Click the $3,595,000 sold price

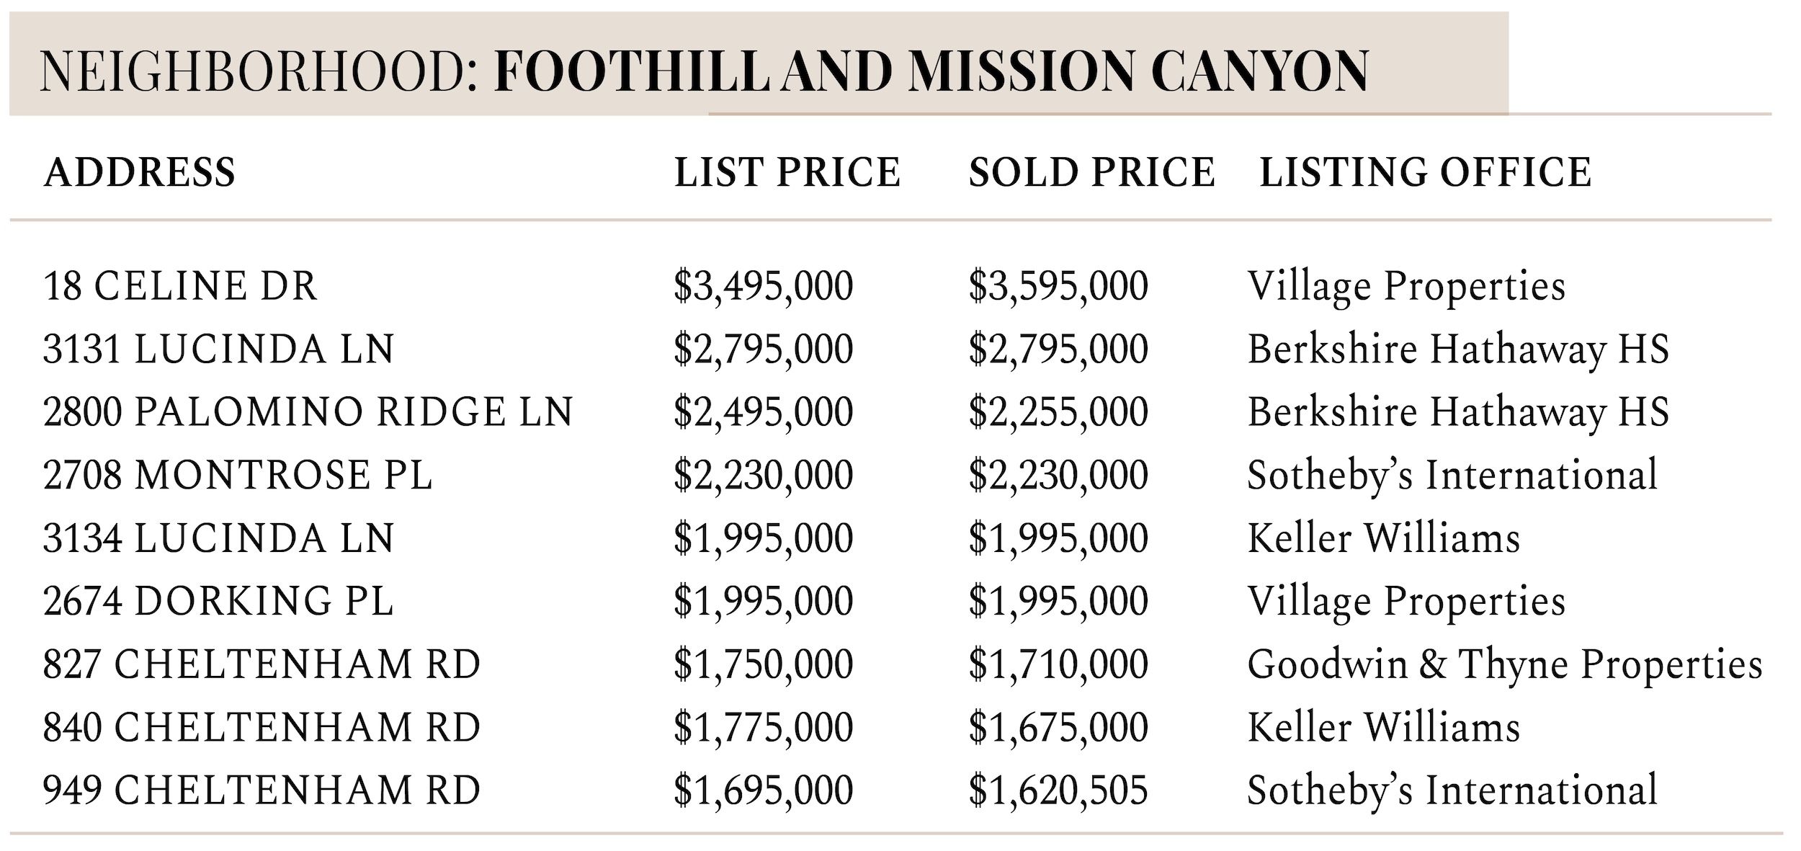click(1058, 286)
